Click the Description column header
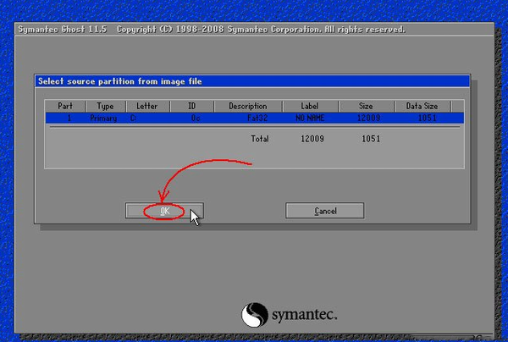Image resolution: width=508 pixels, height=342 pixels. [248, 106]
